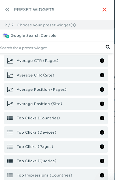This screenshot has height=180, width=115.
Task: Open info for Average CTR (Pages)
Action: pos(102,61)
